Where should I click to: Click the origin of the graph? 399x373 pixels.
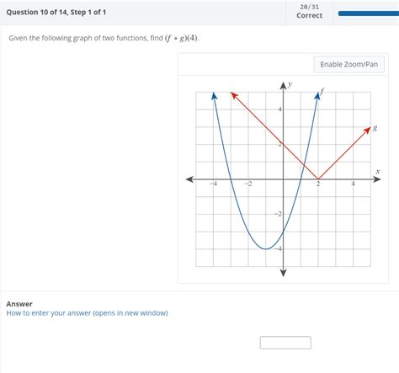[x=283, y=179]
